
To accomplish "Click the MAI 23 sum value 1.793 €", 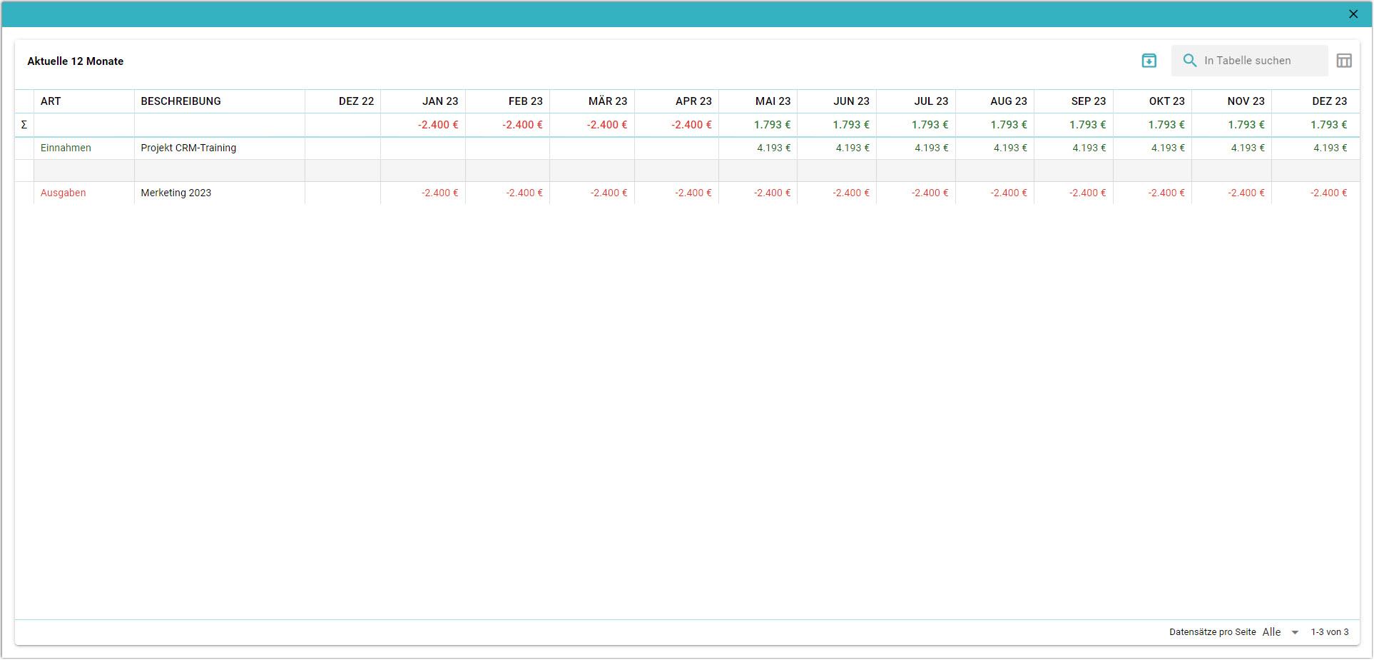I will click(x=773, y=125).
